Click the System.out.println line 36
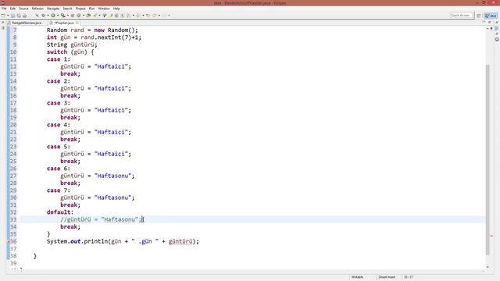 click(x=123, y=241)
